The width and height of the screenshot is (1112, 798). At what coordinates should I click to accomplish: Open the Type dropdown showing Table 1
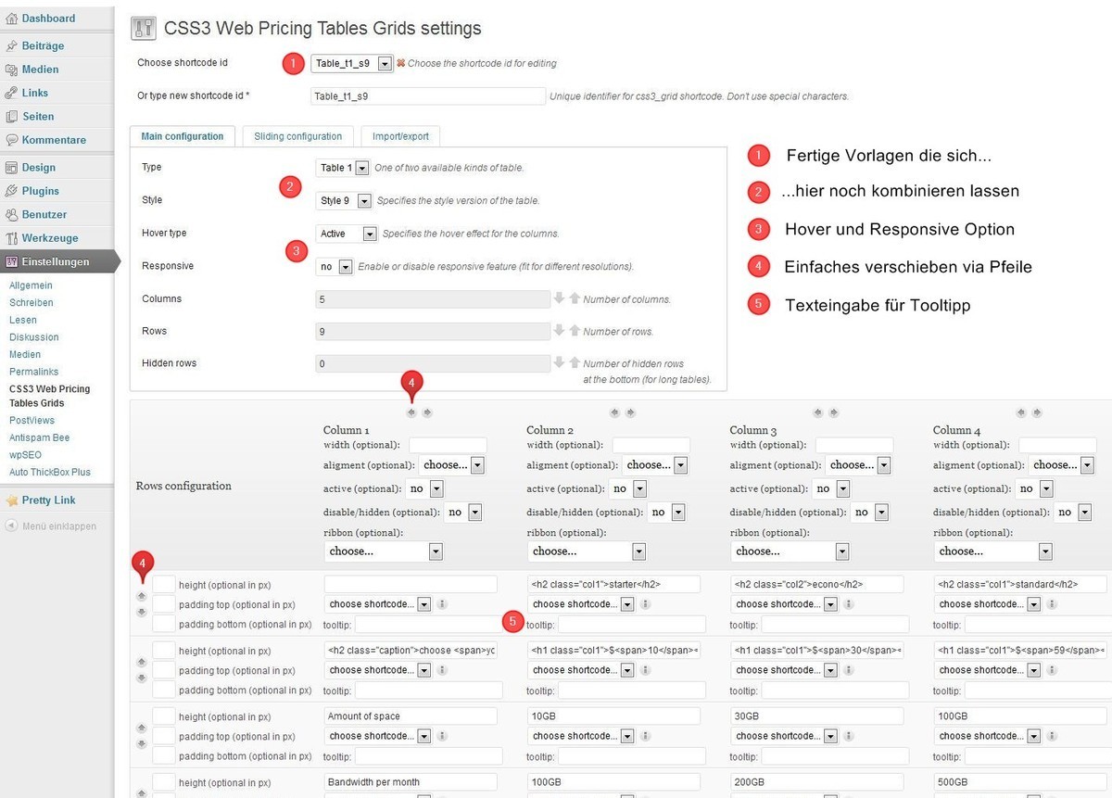tap(343, 168)
